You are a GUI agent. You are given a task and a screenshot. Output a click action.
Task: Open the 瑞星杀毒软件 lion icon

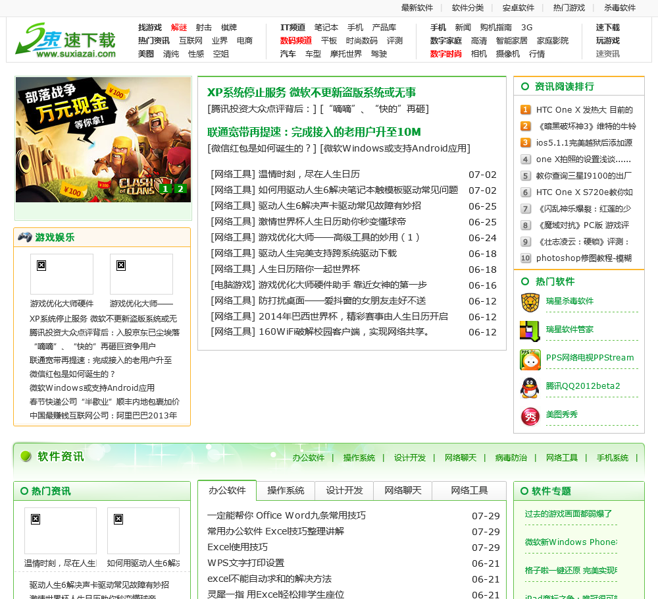(x=530, y=302)
